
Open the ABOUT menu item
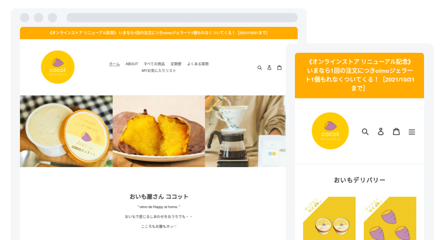132,64
